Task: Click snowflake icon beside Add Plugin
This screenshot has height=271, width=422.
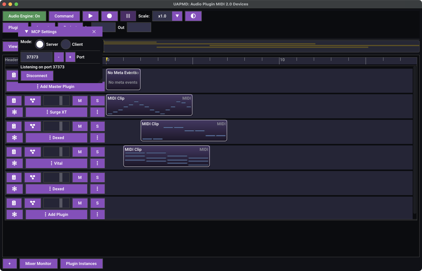Action: click(x=14, y=214)
